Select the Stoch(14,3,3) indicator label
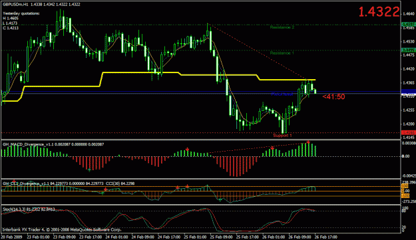The image size is (416, 240). pos(29,209)
